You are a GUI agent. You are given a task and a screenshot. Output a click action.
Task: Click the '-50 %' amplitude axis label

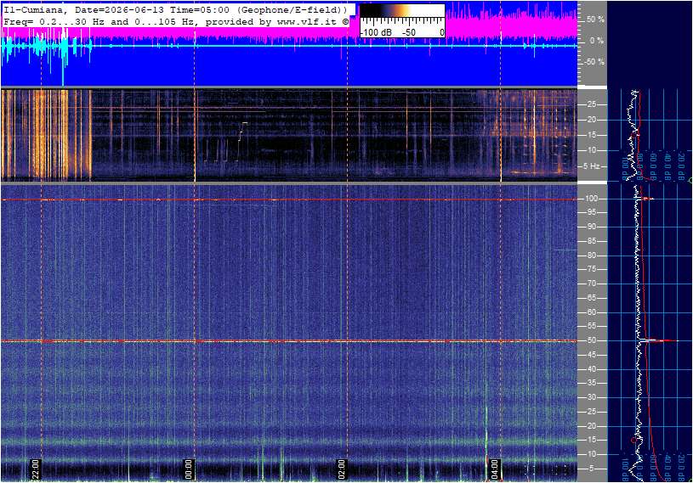[x=594, y=62]
